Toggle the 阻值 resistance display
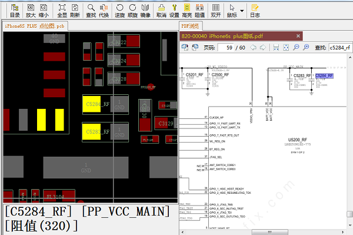Viewport: 353px width, 235px height. point(199,11)
